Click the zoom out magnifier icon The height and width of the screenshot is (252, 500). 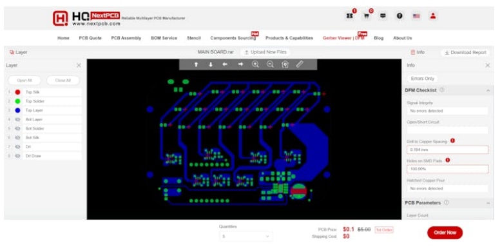coord(270,64)
